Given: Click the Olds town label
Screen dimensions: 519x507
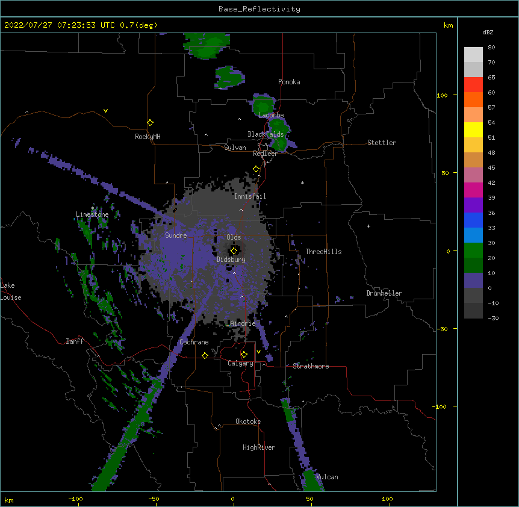Looking at the screenshot, I should point(234,237).
